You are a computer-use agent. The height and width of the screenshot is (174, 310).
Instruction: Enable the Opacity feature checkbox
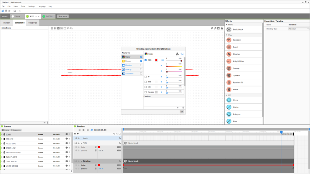pos(141,69)
